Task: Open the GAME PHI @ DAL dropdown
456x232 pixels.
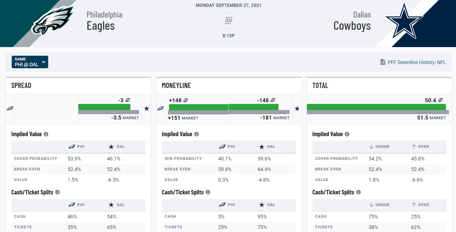Action: click(x=30, y=62)
